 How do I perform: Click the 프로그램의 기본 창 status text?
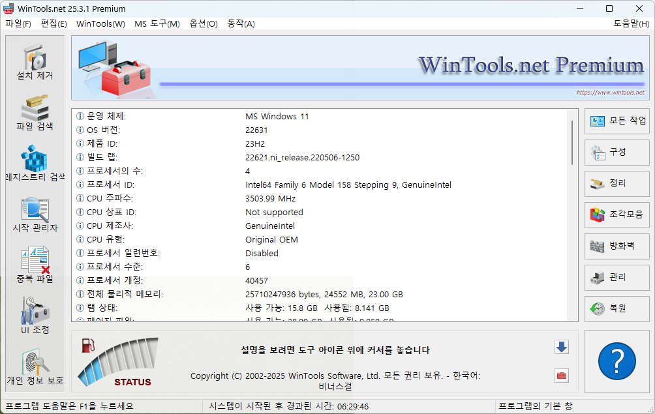pos(535,406)
